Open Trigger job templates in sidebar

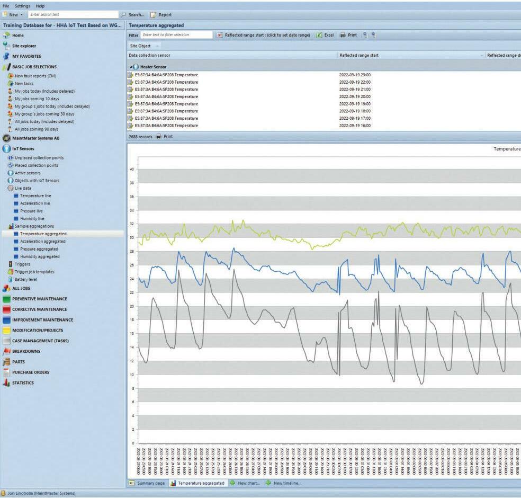34,272
